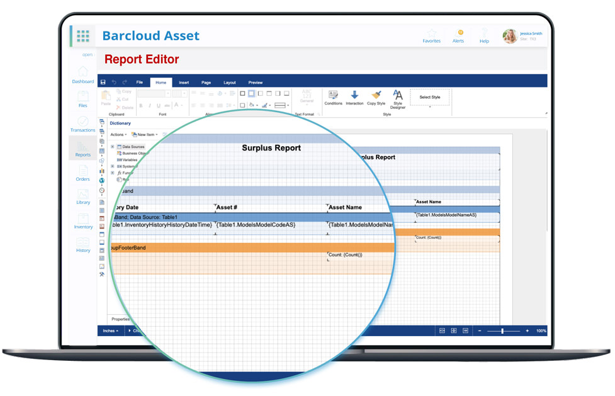Viewport: 615px width, 396px height.
Task: Open Favorites in the header
Action: (431, 36)
